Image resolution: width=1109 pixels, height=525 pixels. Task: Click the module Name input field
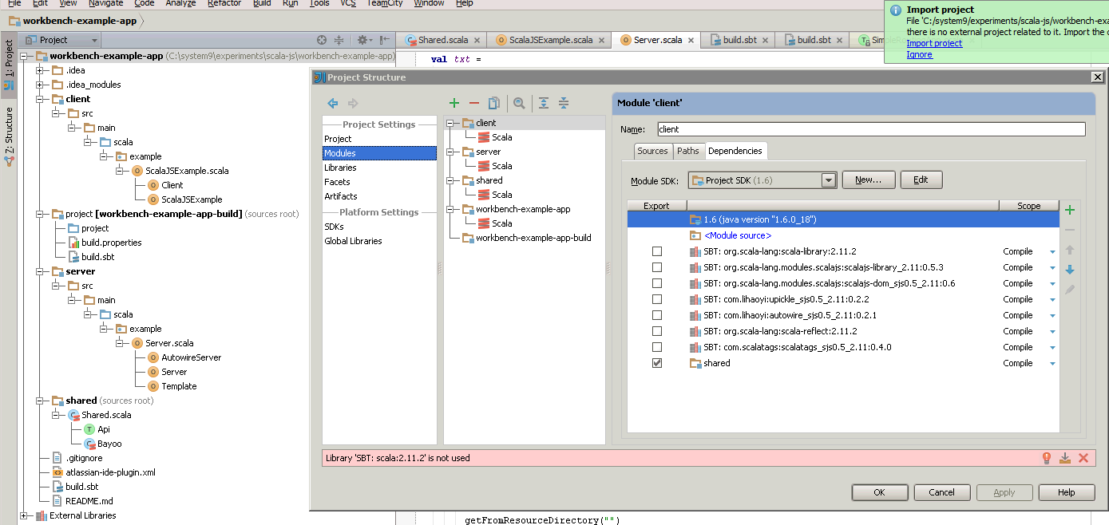(x=870, y=129)
